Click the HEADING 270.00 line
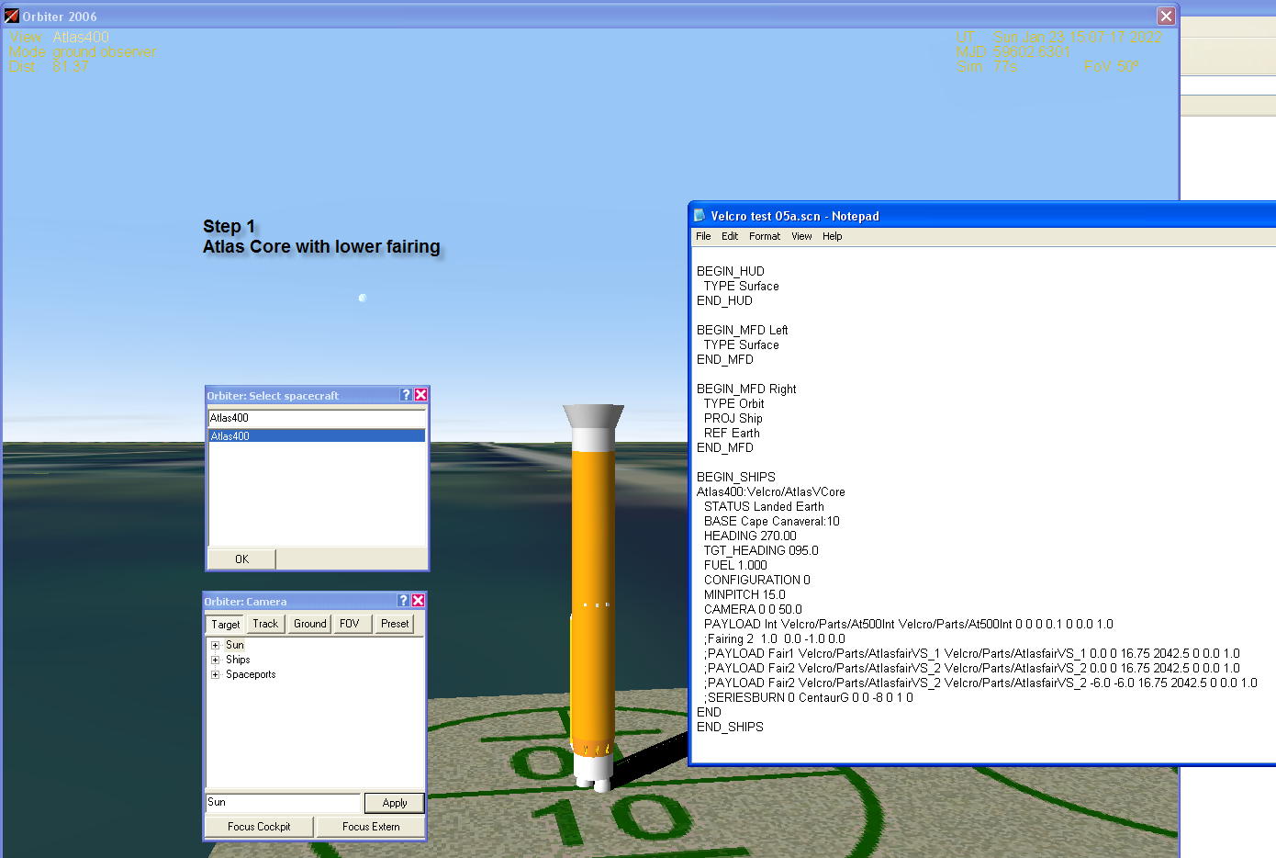The height and width of the screenshot is (858, 1276). click(x=750, y=536)
